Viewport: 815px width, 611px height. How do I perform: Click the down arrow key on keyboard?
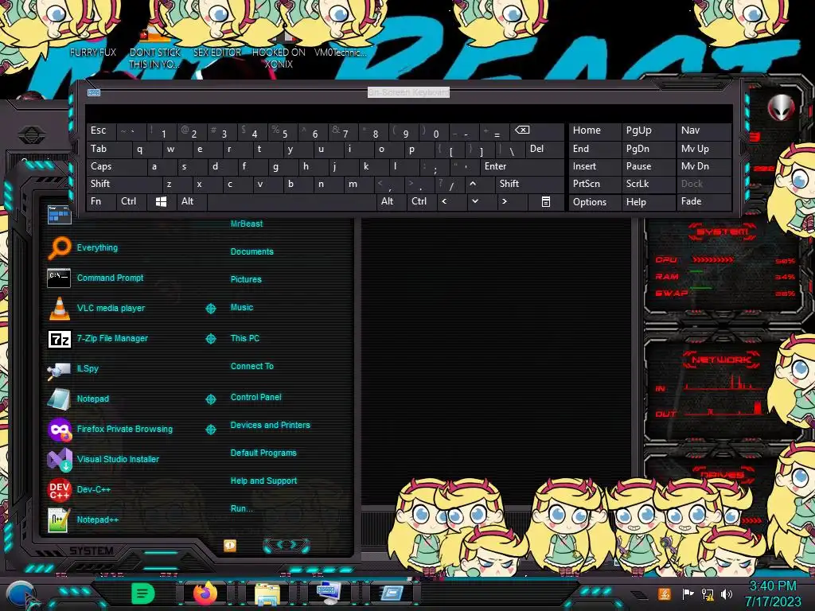coord(475,201)
